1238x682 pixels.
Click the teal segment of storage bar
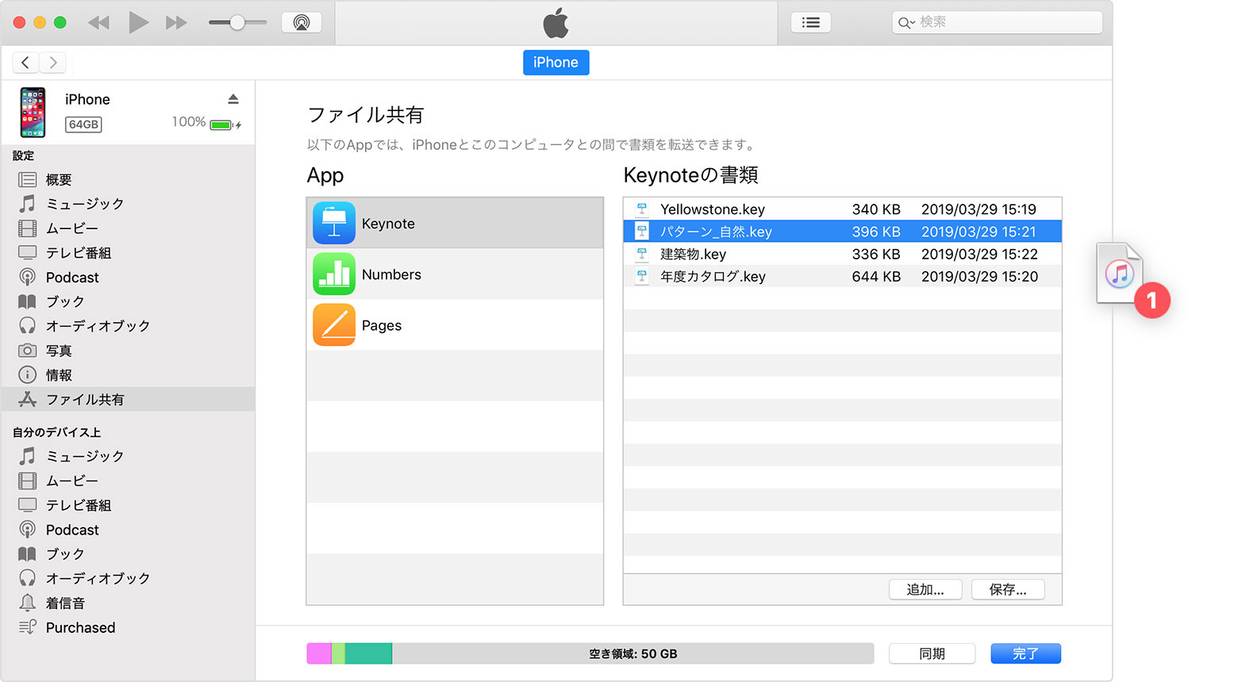tap(368, 653)
